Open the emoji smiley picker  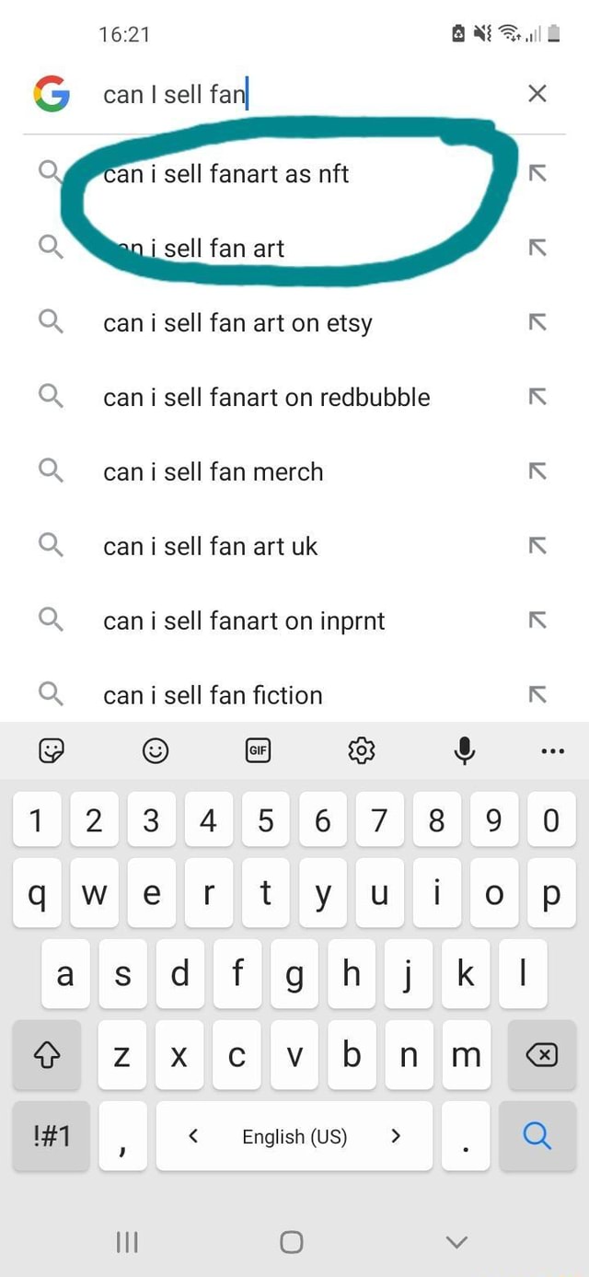coord(156,752)
